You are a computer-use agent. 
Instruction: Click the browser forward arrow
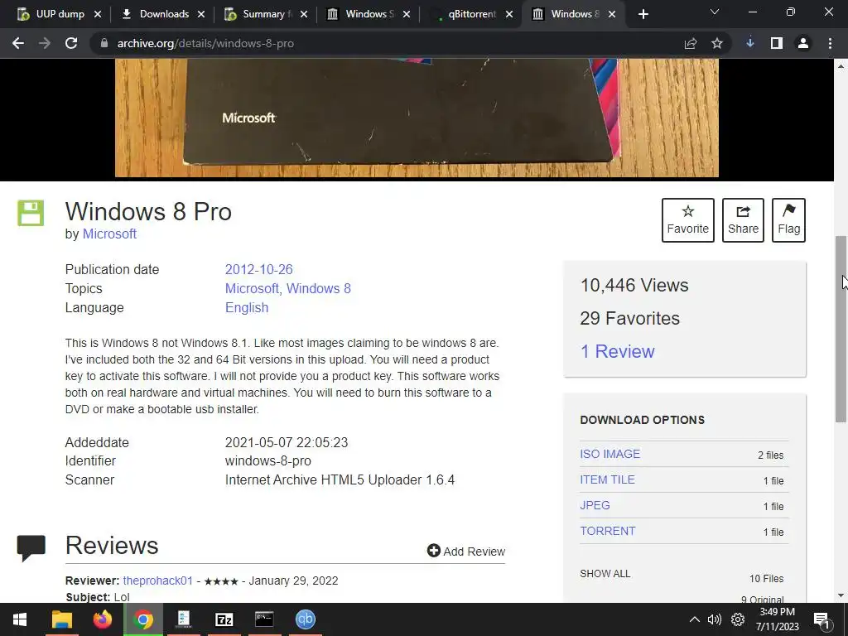coord(45,43)
